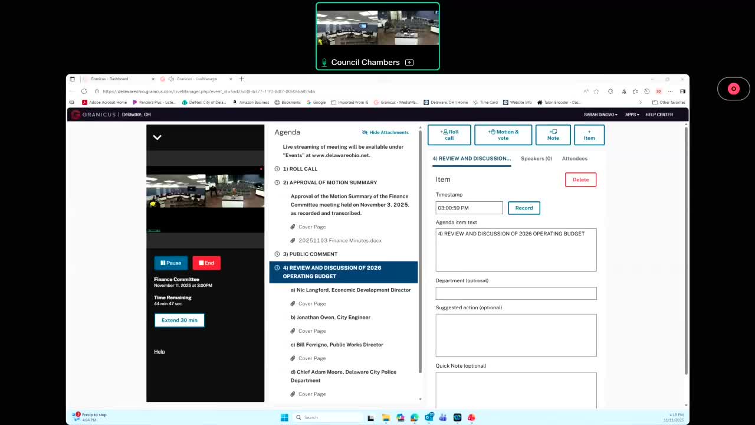Refresh the browser page

[84, 91]
